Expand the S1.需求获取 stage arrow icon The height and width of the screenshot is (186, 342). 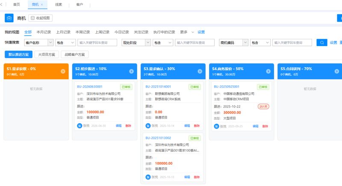click(x=63, y=71)
